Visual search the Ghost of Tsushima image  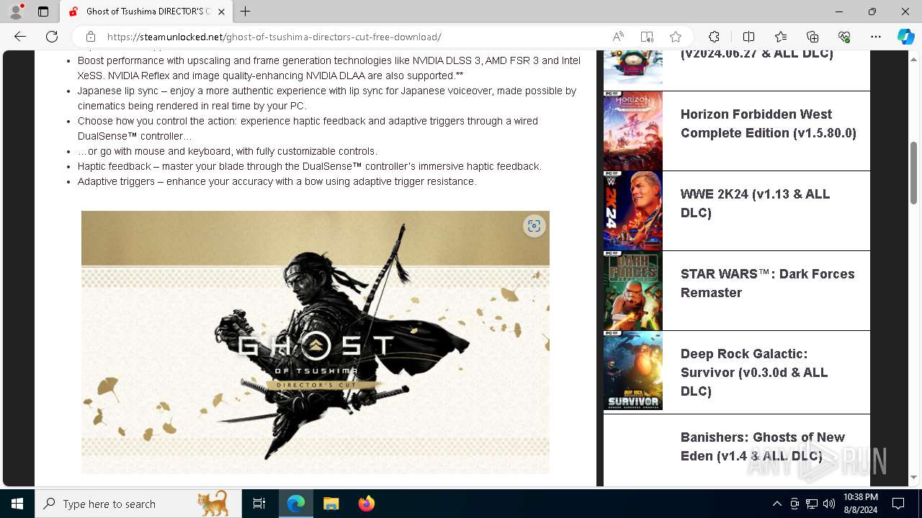click(534, 226)
